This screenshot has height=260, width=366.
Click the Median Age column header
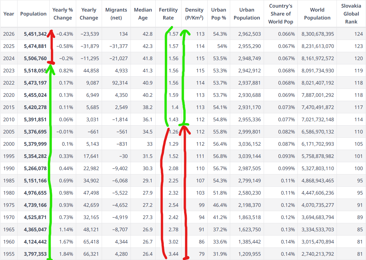pyautogui.click(x=143, y=14)
